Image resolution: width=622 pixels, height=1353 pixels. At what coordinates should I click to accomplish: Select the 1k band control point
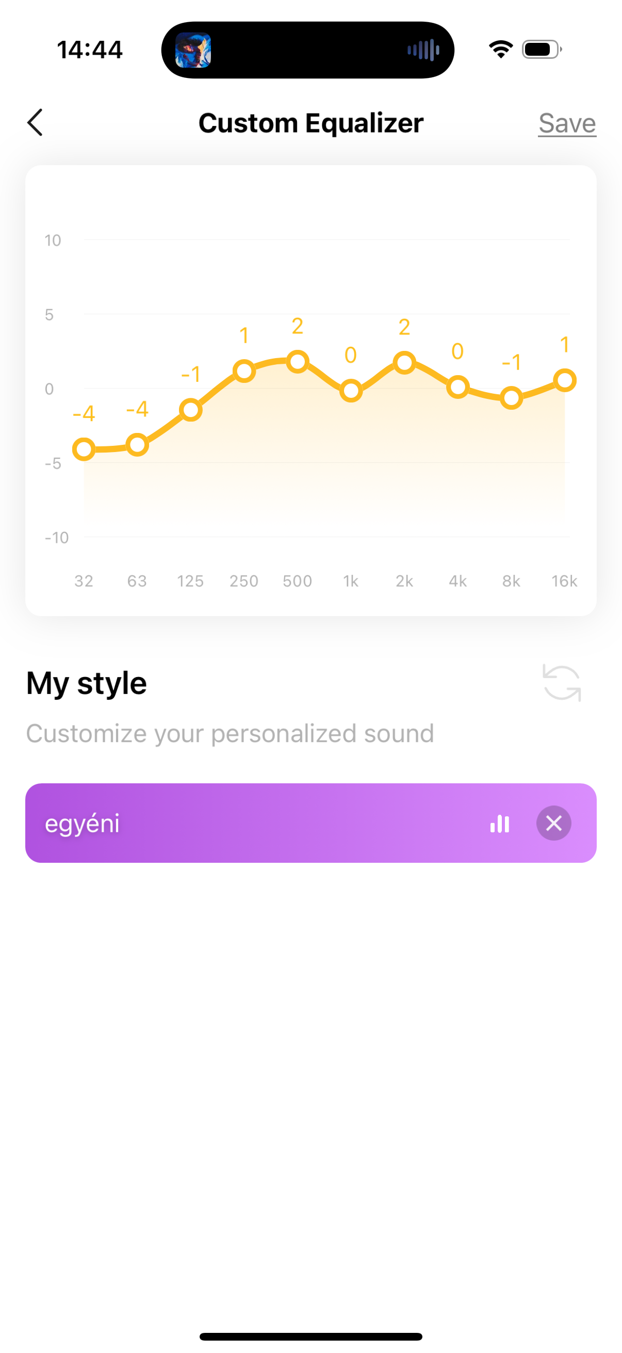pyautogui.click(x=351, y=391)
